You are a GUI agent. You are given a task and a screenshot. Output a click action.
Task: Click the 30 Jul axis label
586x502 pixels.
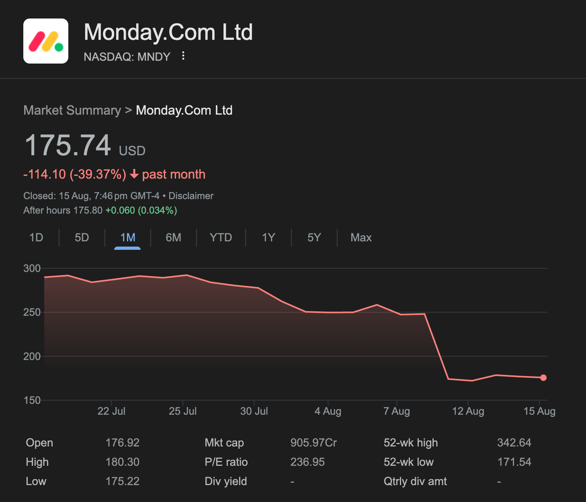pyautogui.click(x=254, y=411)
